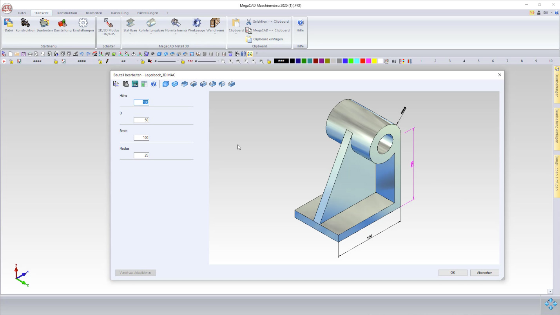Expand the Stahlbau dropdown menu
This screenshot has height=315, width=560.
point(130,34)
